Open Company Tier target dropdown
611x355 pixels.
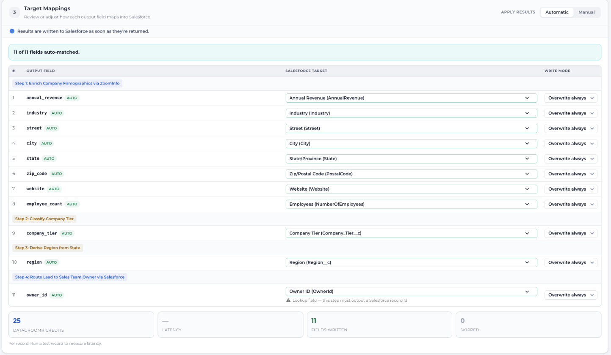point(412,233)
